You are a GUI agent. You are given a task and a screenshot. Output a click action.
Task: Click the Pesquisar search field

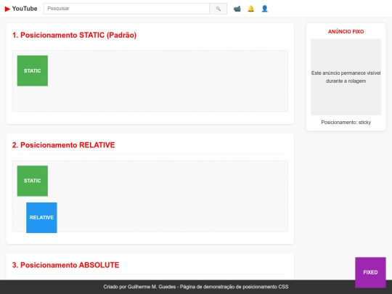(126, 9)
